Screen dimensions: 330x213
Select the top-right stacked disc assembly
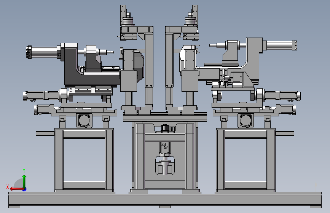[x=191, y=21]
